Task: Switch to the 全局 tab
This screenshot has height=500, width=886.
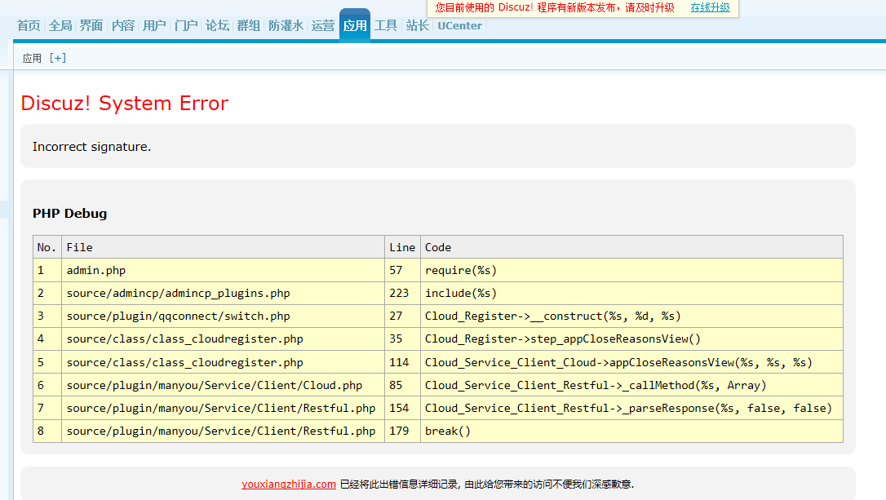Action: [60, 25]
